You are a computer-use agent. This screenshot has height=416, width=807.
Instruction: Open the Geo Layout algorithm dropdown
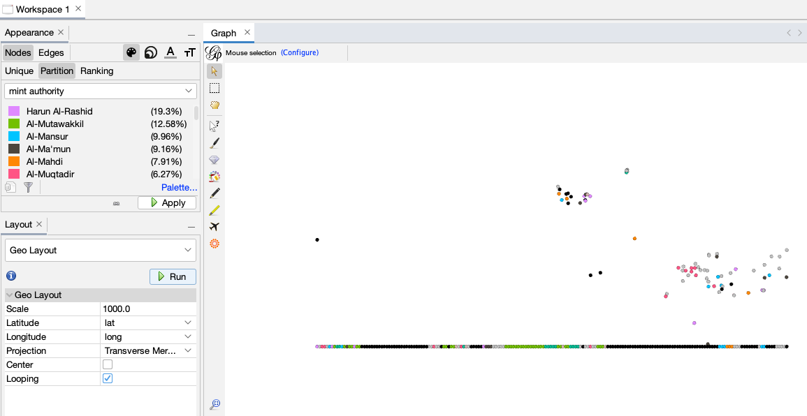[101, 250]
